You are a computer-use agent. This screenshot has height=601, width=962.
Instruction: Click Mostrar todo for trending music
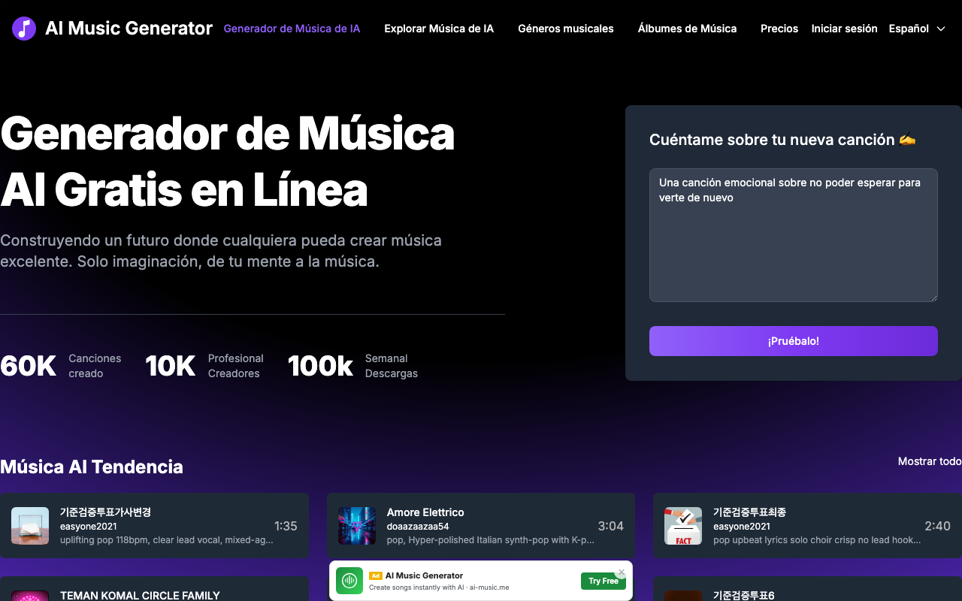[x=929, y=461]
